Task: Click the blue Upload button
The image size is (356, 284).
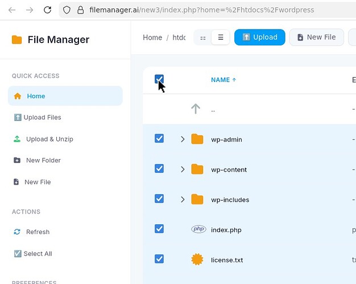Action: click(x=259, y=37)
